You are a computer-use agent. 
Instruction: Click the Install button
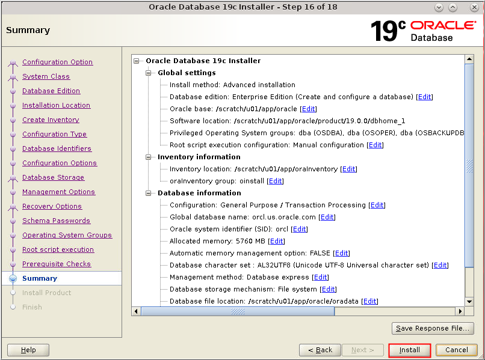[x=409, y=350]
